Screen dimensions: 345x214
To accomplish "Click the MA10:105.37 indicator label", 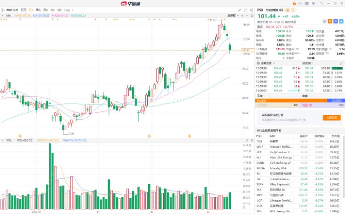I will [41, 16].
